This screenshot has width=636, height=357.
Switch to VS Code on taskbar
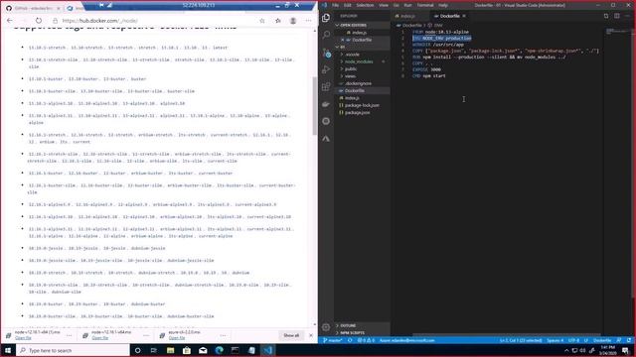point(267,350)
